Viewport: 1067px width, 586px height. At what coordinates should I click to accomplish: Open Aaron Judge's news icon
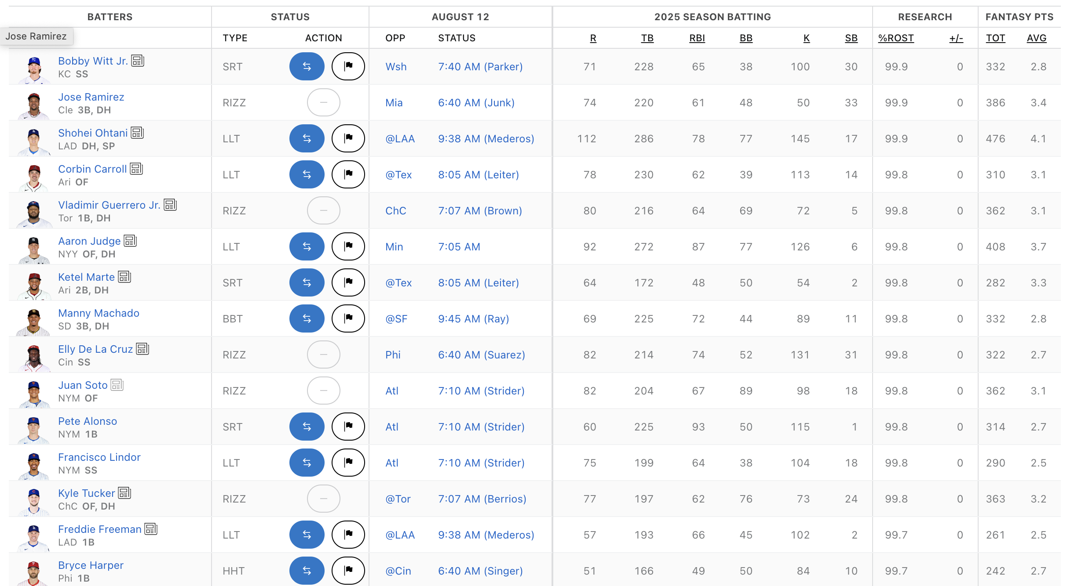[130, 240]
